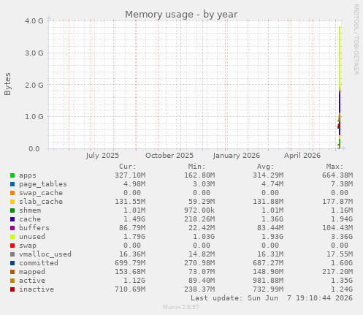Click the swap_cache legend label
Viewport: 363px width, 315px height.
click(41, 193)
